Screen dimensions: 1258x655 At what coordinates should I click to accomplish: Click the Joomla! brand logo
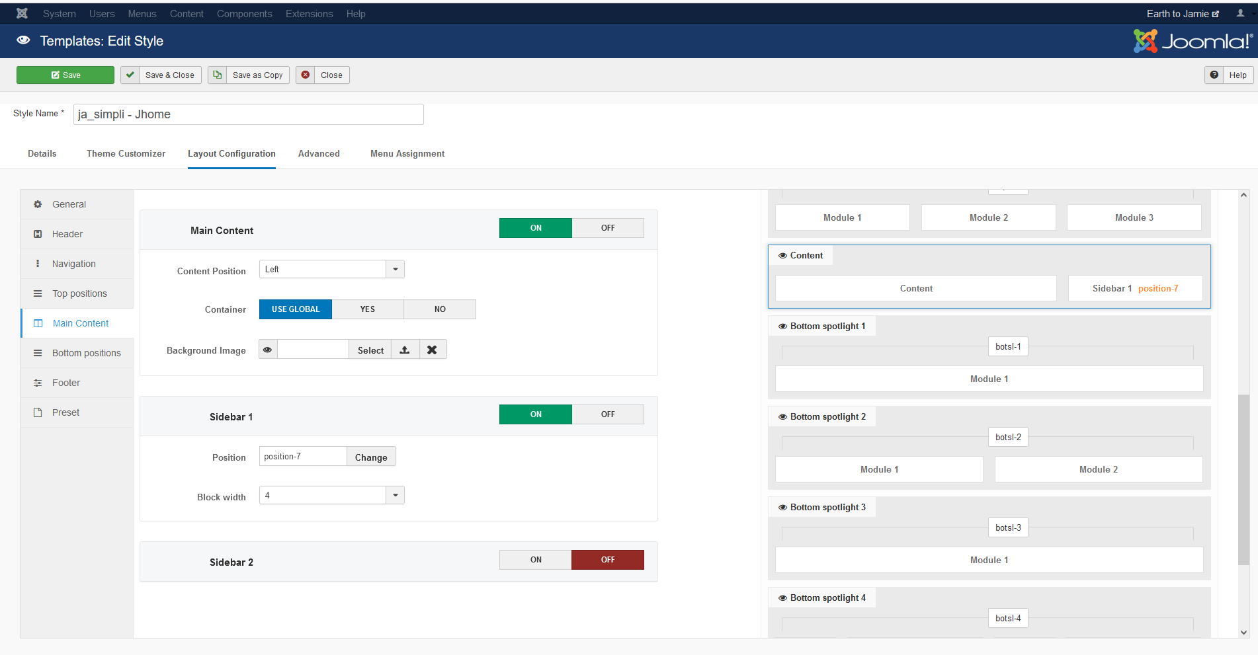[x=1193, y=41]
